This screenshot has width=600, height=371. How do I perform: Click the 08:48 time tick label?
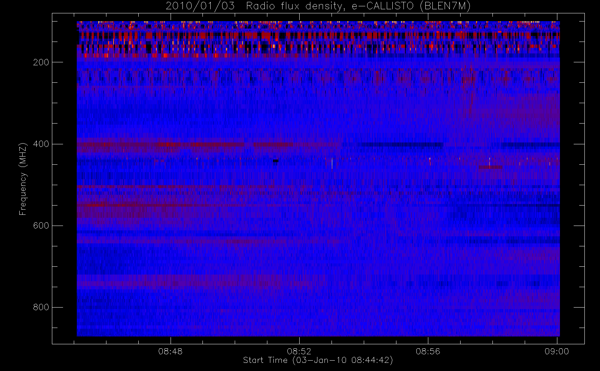point(171,351)
